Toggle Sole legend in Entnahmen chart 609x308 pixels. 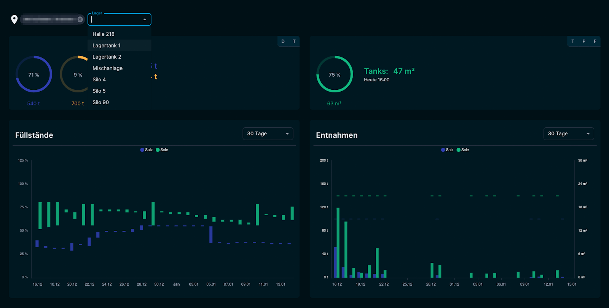tap(463, 150)
